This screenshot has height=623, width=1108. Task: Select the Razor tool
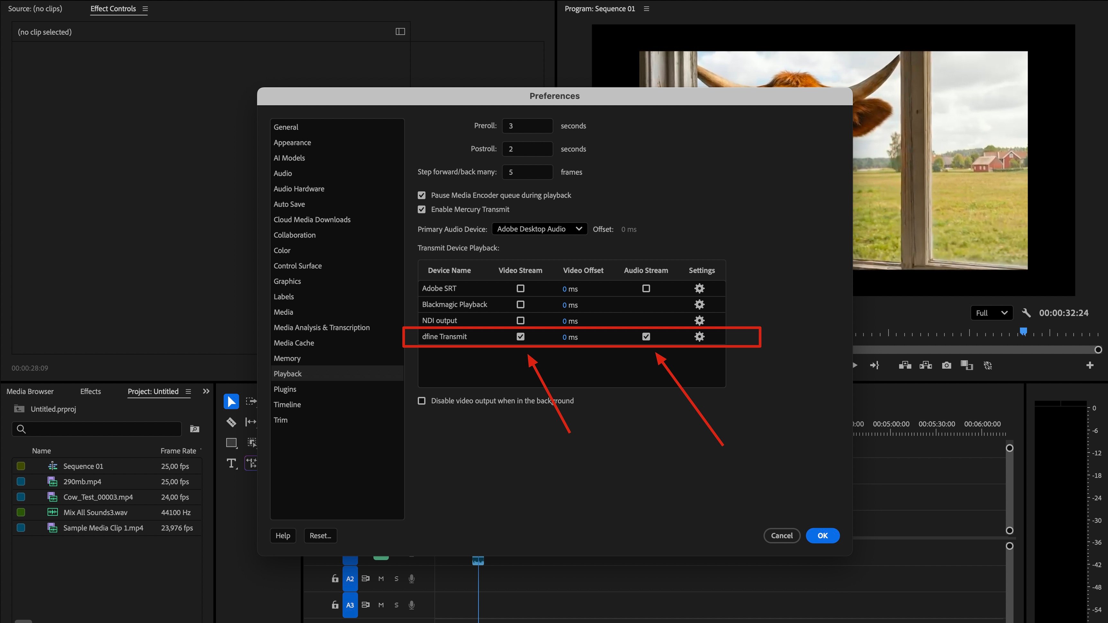pyautogui.click(x=231, y=422)
